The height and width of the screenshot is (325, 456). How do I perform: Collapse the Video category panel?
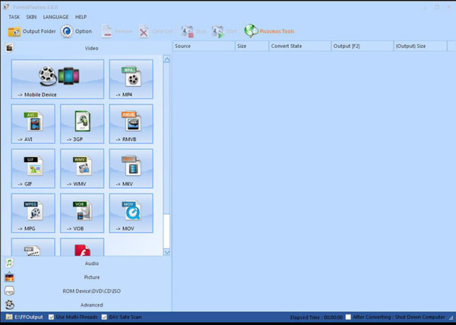coord(86,48)
